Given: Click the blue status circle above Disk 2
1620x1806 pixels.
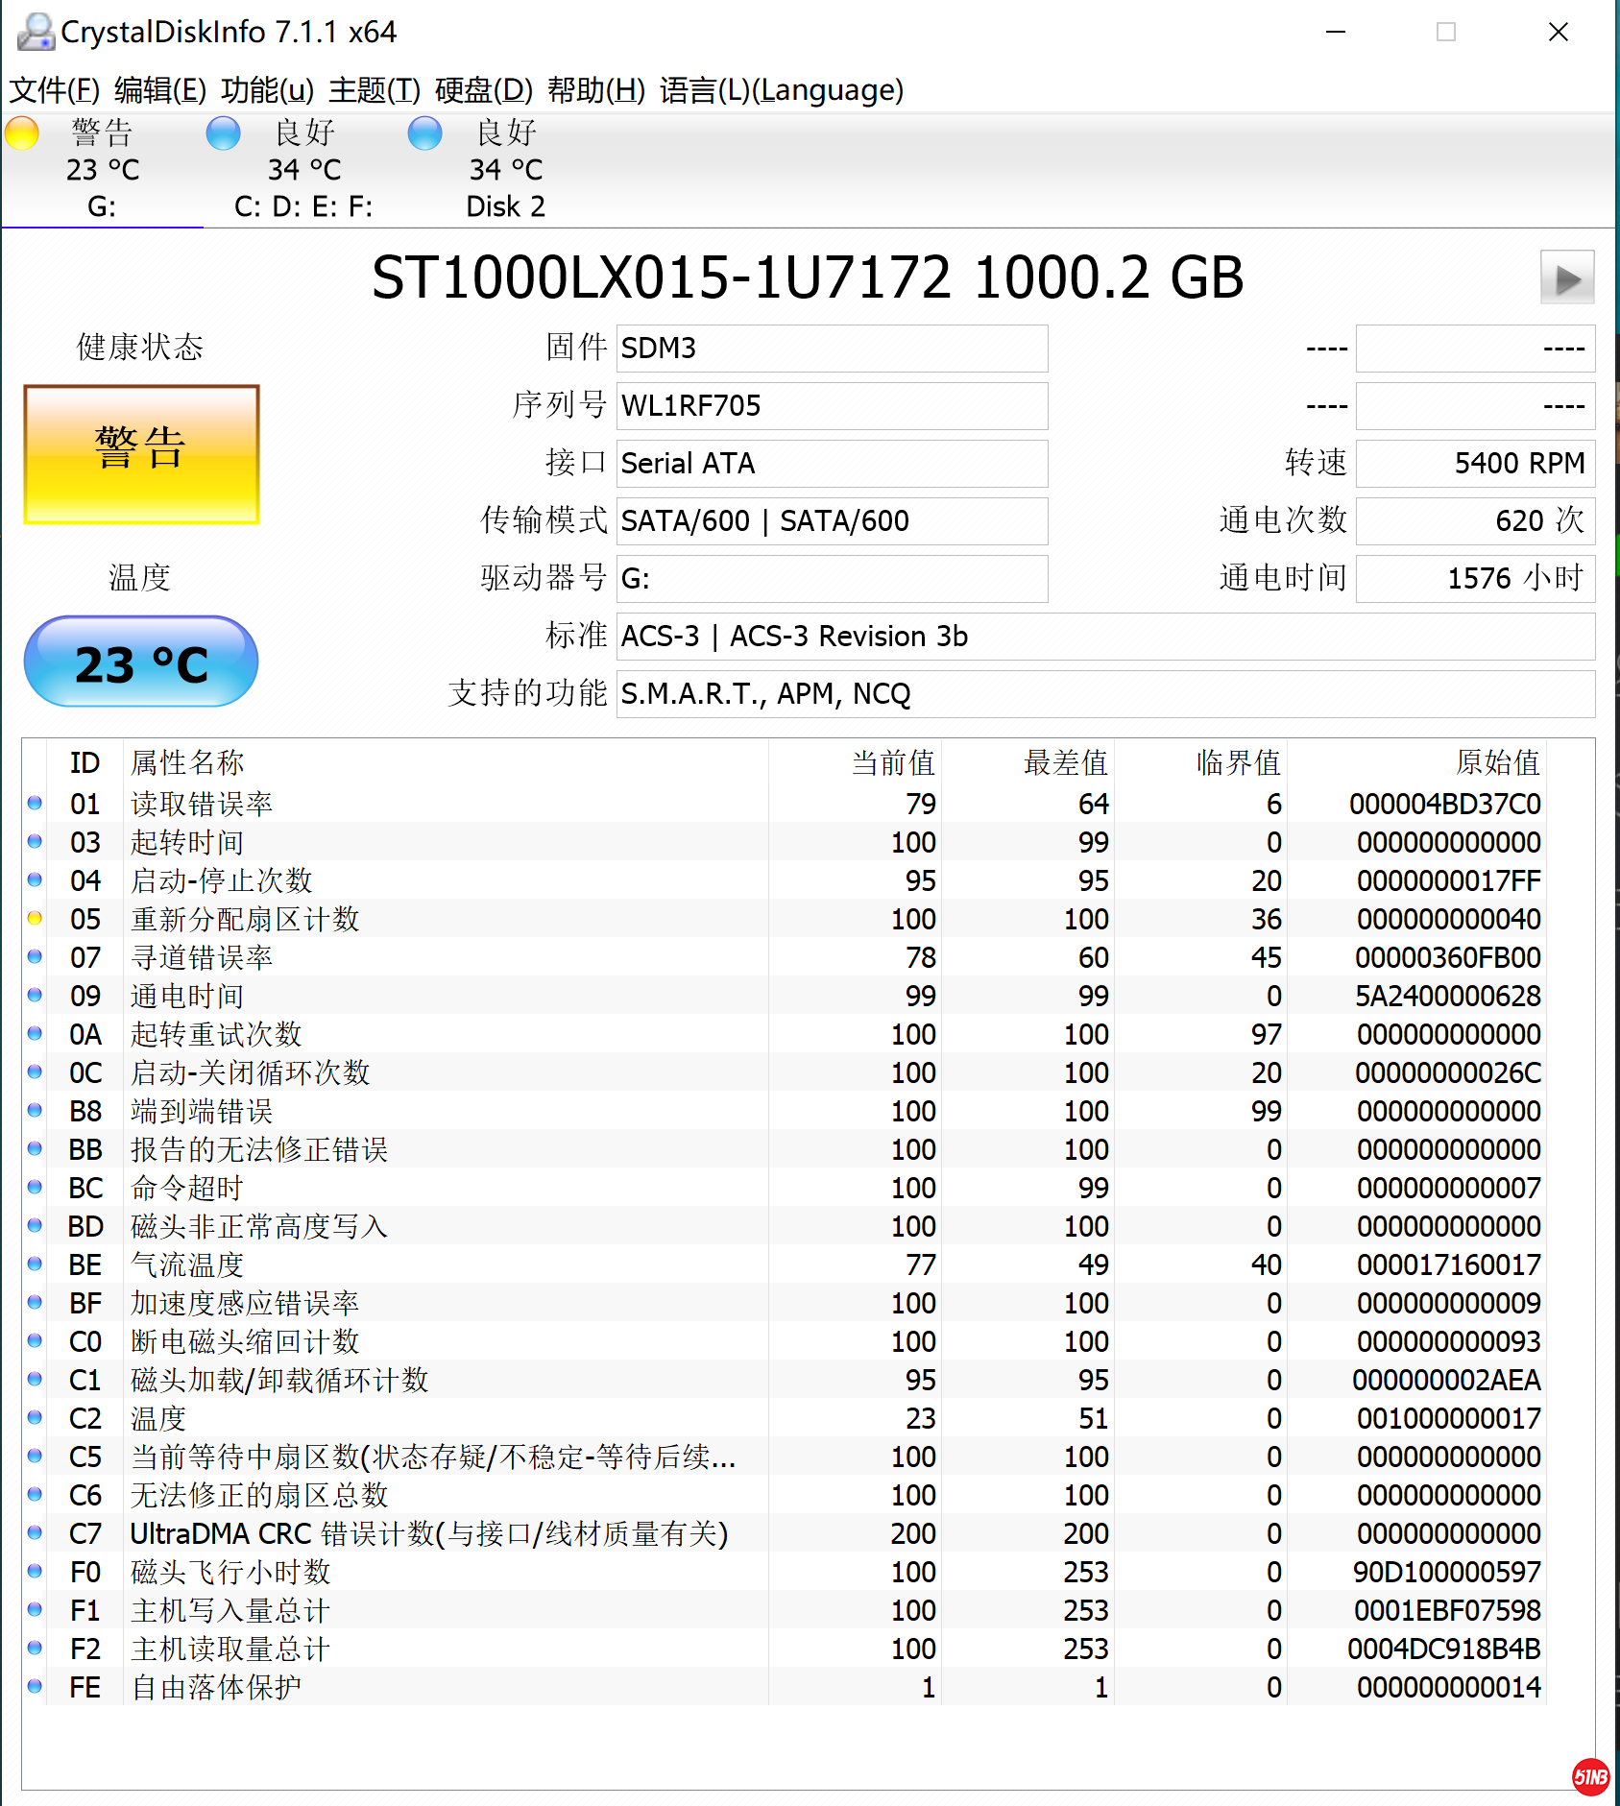Looking at the screenshot, I should [425, 133].
